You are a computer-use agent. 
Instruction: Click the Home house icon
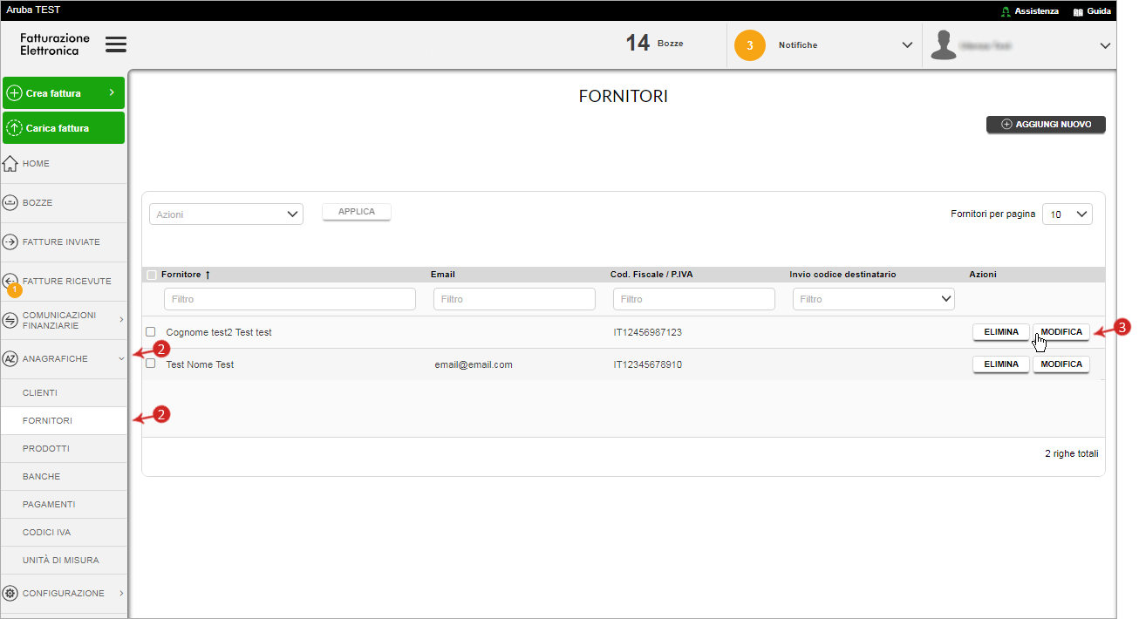pos(10,164)
